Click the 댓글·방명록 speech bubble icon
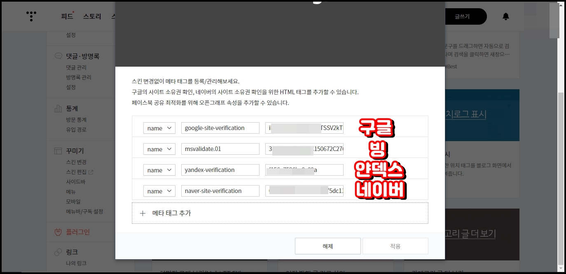566x274 pixels. pos(58,56)
